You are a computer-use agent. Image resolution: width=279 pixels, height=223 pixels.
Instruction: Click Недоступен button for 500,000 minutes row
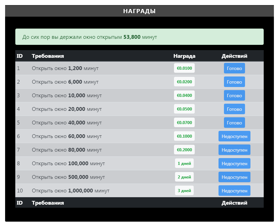tap(234, 177)
